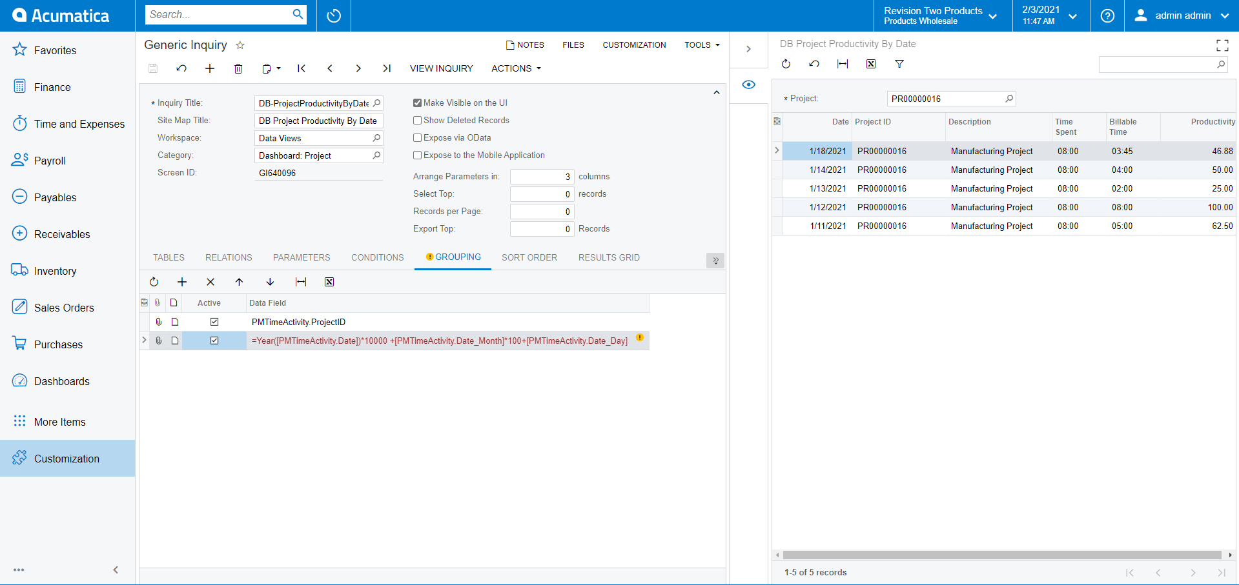This screenshot has height=585, width=1239.
Task: Refresh the Grouping grid
Action: click(x=154, y=282)
